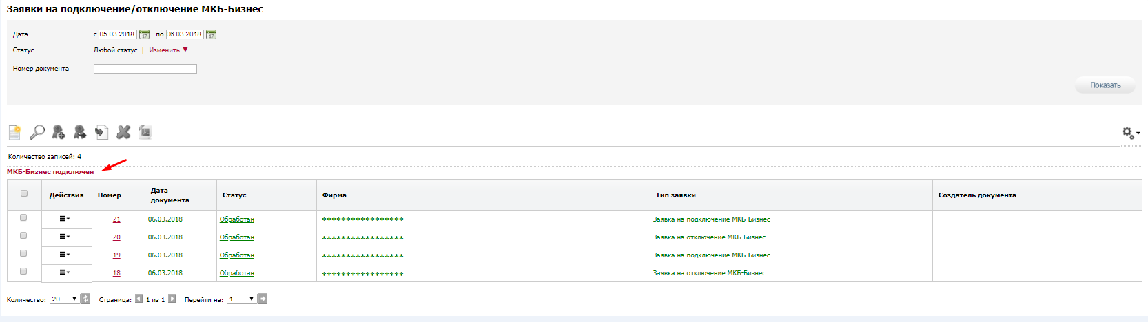The width and height of the screenshot is (1148, 322).
Task: Click the Любой статус filter value
Action: pos(115,50)
